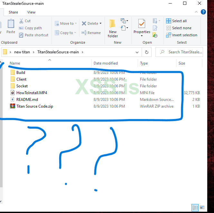This screenshot has width=214, height=213.
Task: Click the Build folder icon
Action: click(x=13, y=72)
